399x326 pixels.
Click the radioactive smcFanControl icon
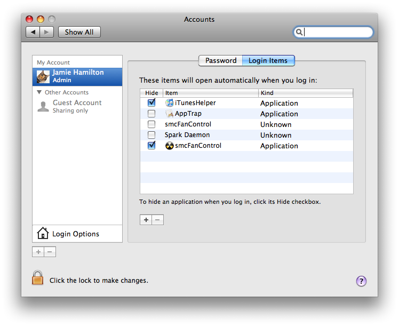[170, 146]
